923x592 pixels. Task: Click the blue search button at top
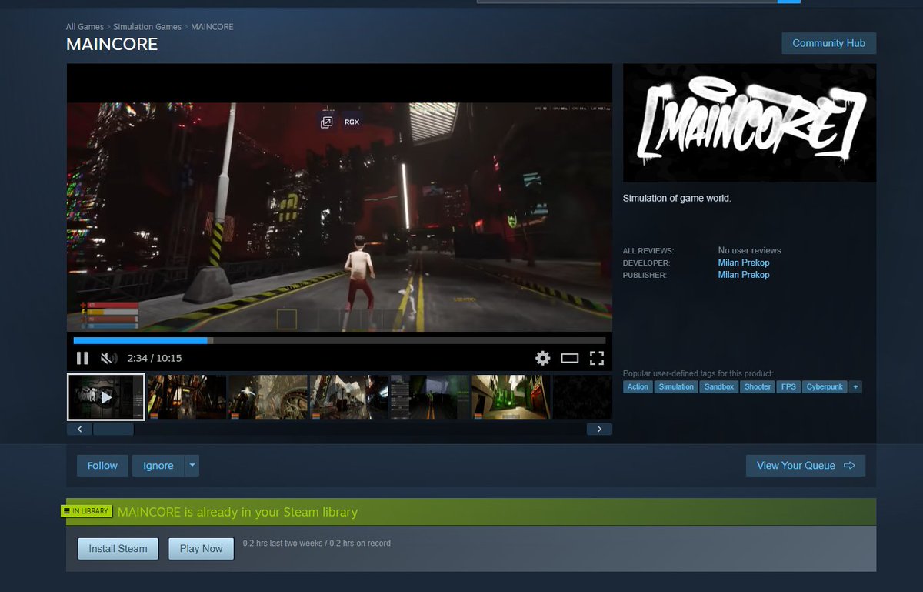(x=791, y=2)
